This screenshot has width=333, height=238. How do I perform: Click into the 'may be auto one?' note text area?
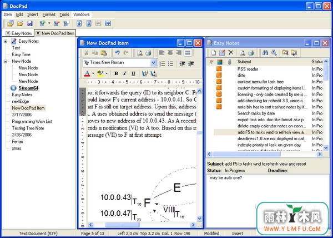pyautogui.click(x=269, y=200)
